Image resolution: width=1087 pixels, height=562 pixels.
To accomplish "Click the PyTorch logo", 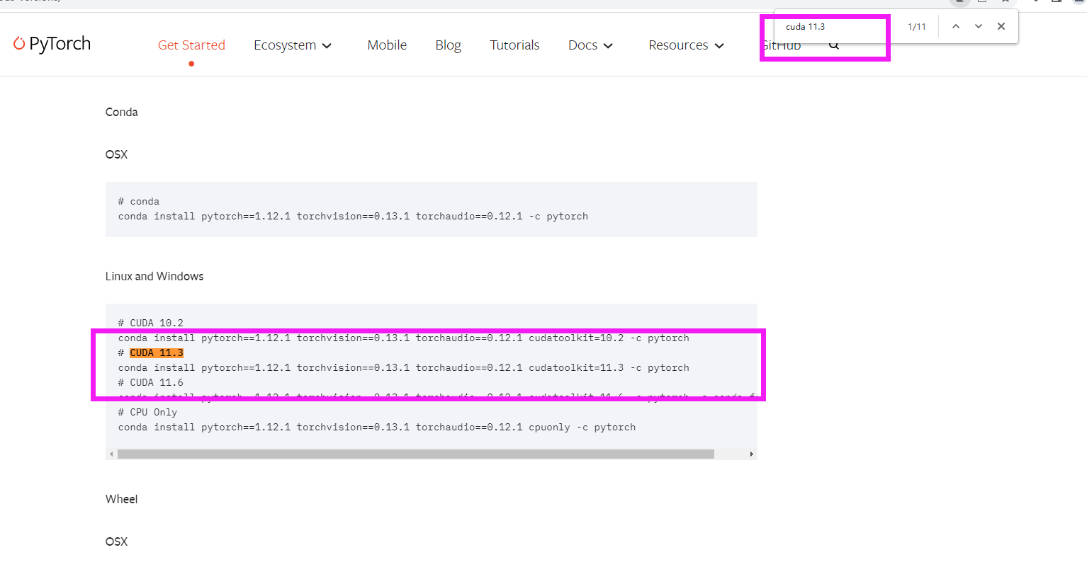I will (52, 44).
